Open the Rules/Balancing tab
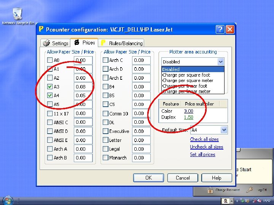 click(x=121, y=43)
